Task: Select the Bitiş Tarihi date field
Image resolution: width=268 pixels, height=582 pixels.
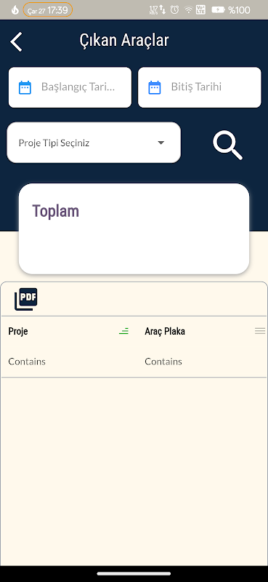Action: coord(200,87)
